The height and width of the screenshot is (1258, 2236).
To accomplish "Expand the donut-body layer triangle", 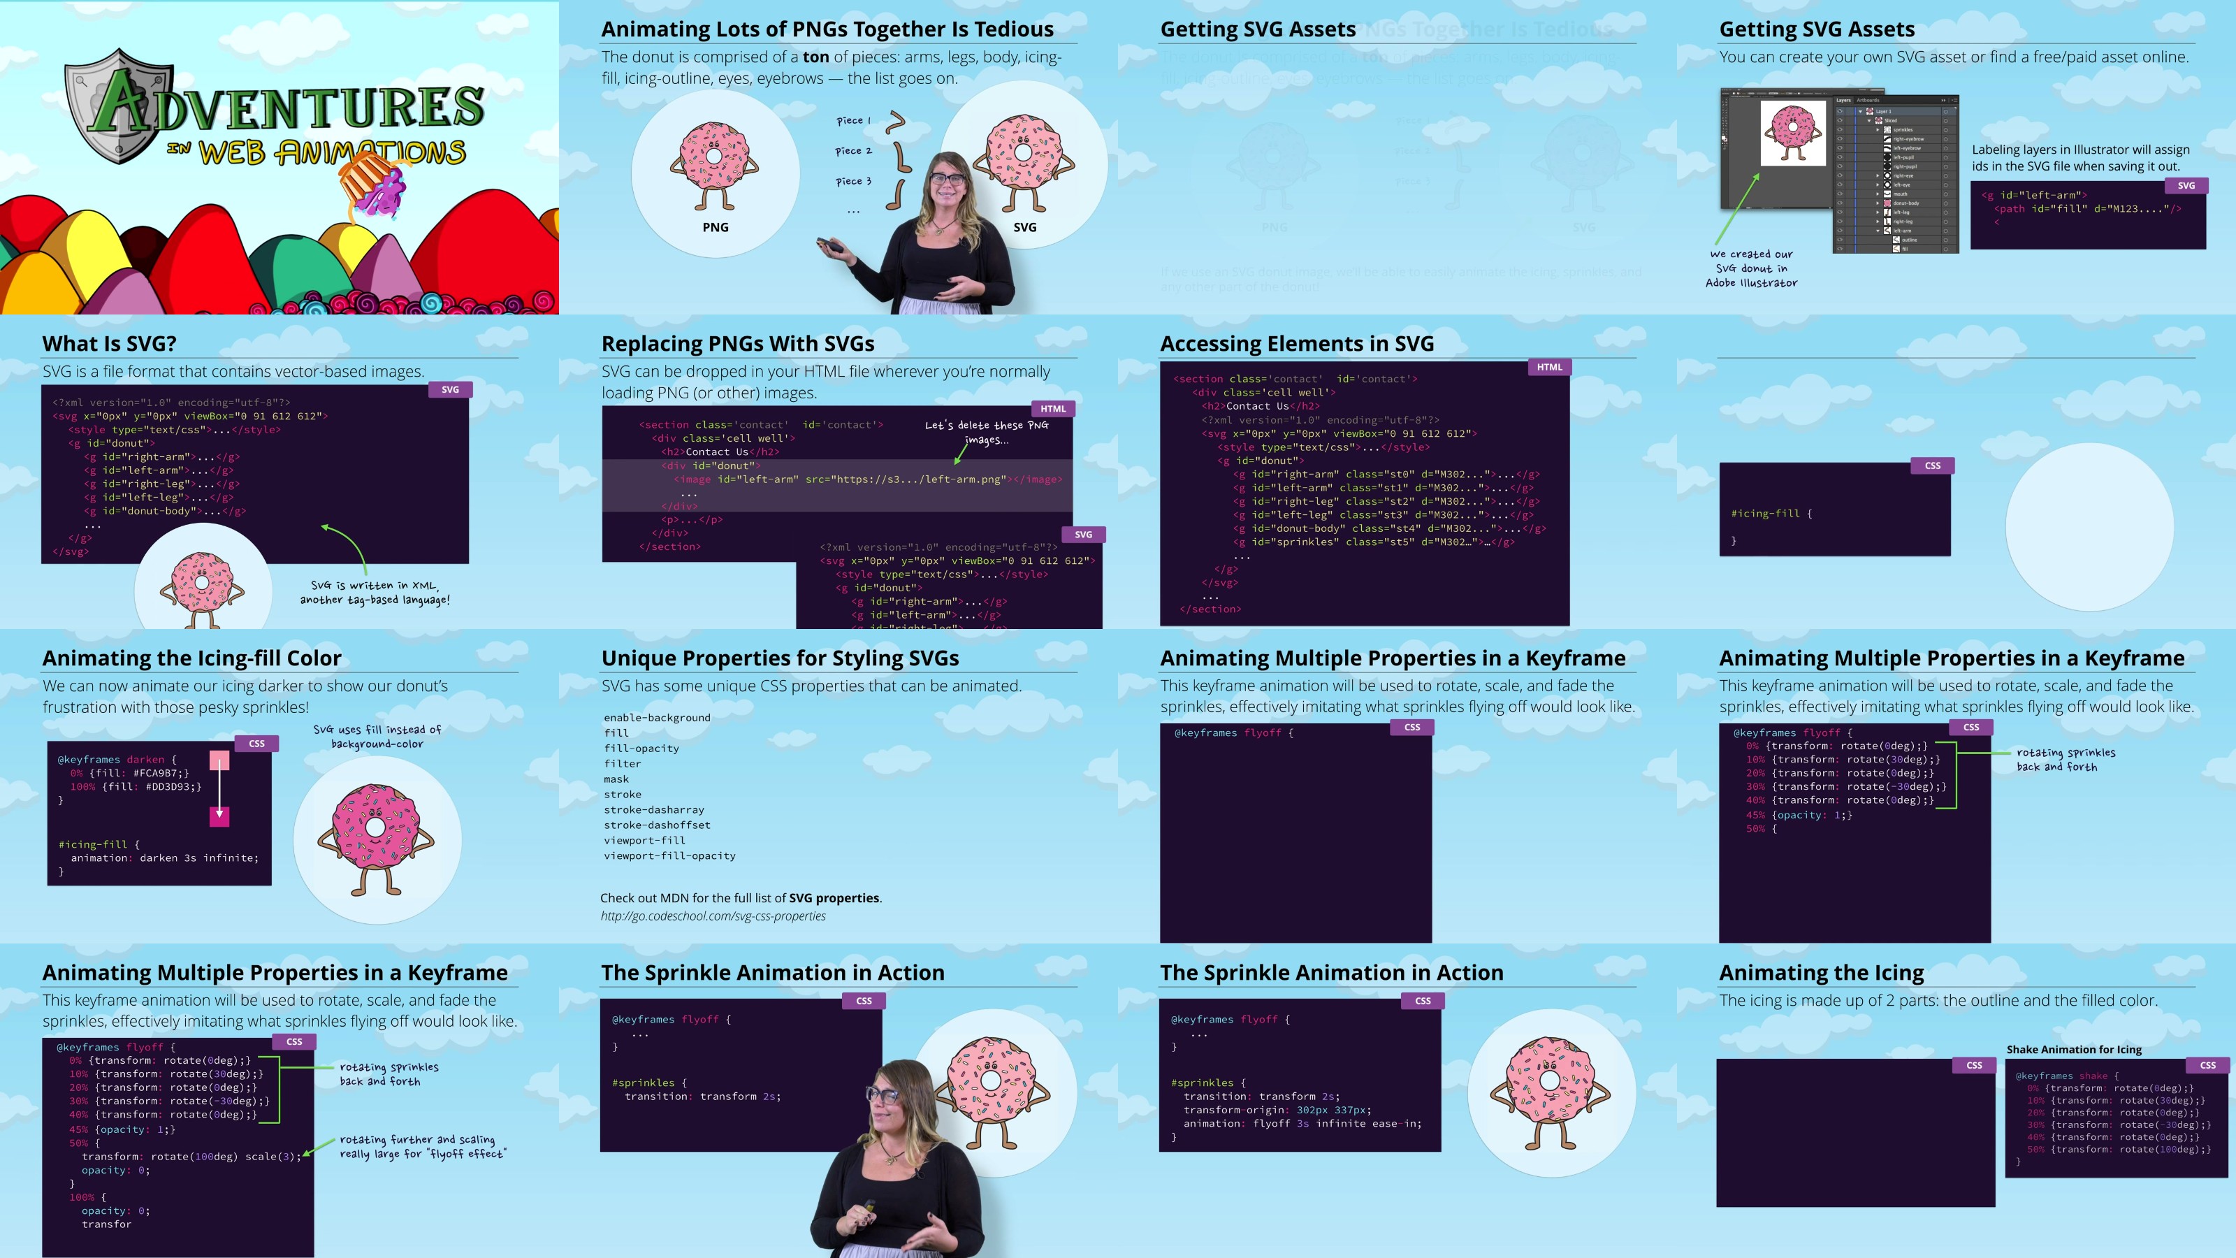I will (1878, 203).
